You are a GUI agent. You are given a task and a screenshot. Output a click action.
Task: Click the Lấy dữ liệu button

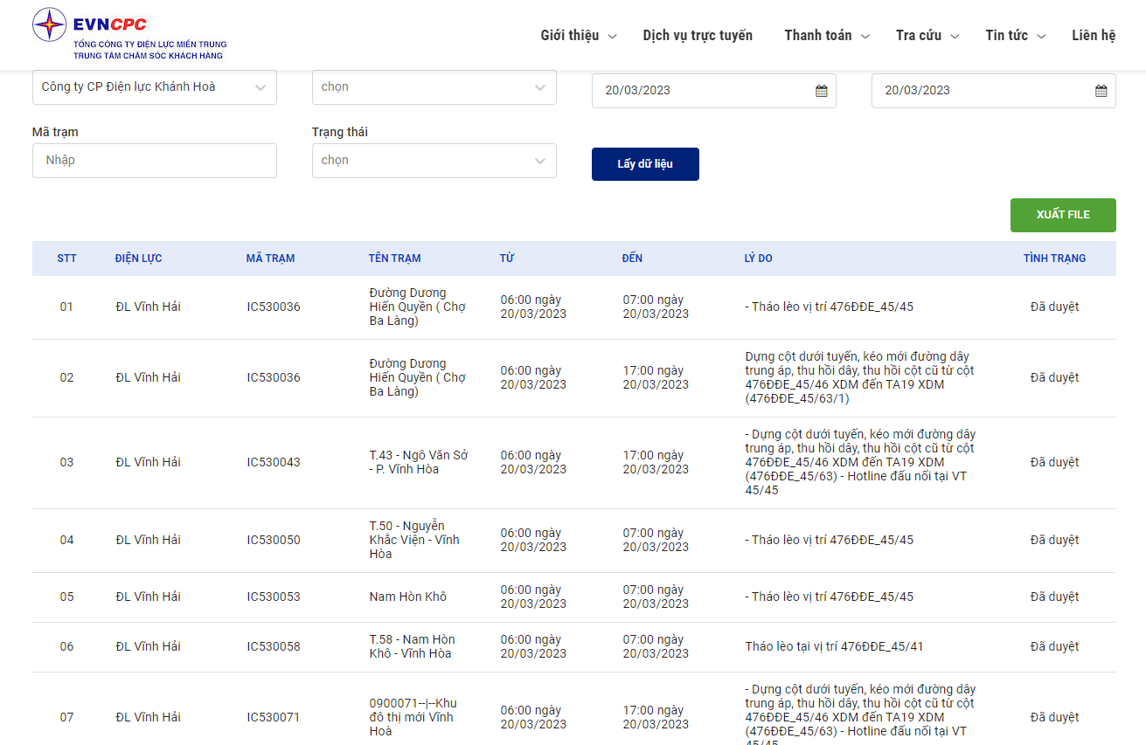(645, 164)
